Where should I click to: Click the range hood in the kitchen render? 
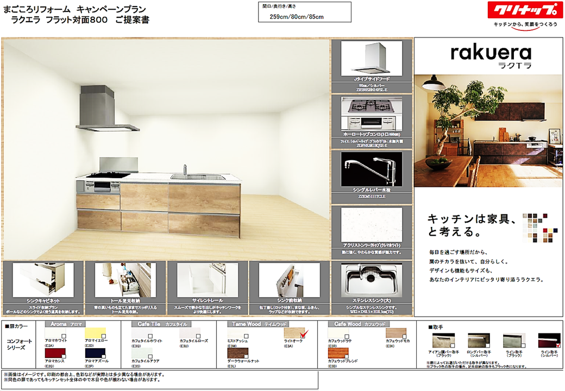(x=107, y=108)
